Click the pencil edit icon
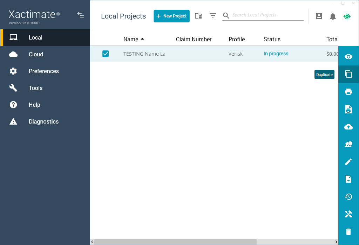This screenshot has height=245, width=359. point(348,162)
